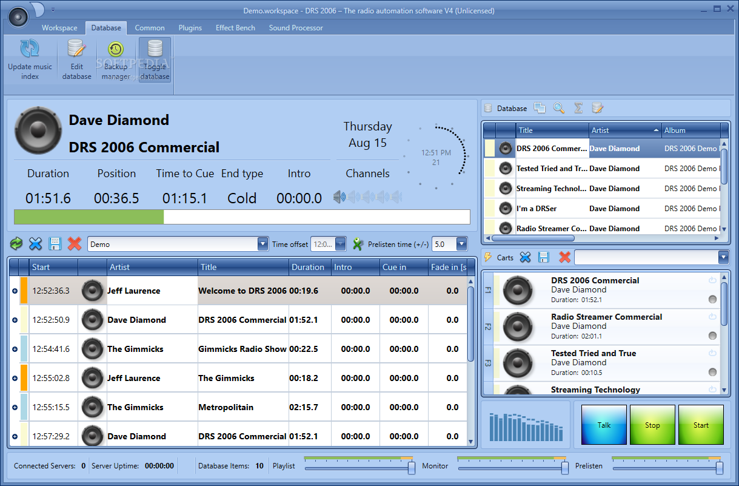Click the playlist Duration column header
739x486 pixels.
point(310,267)
